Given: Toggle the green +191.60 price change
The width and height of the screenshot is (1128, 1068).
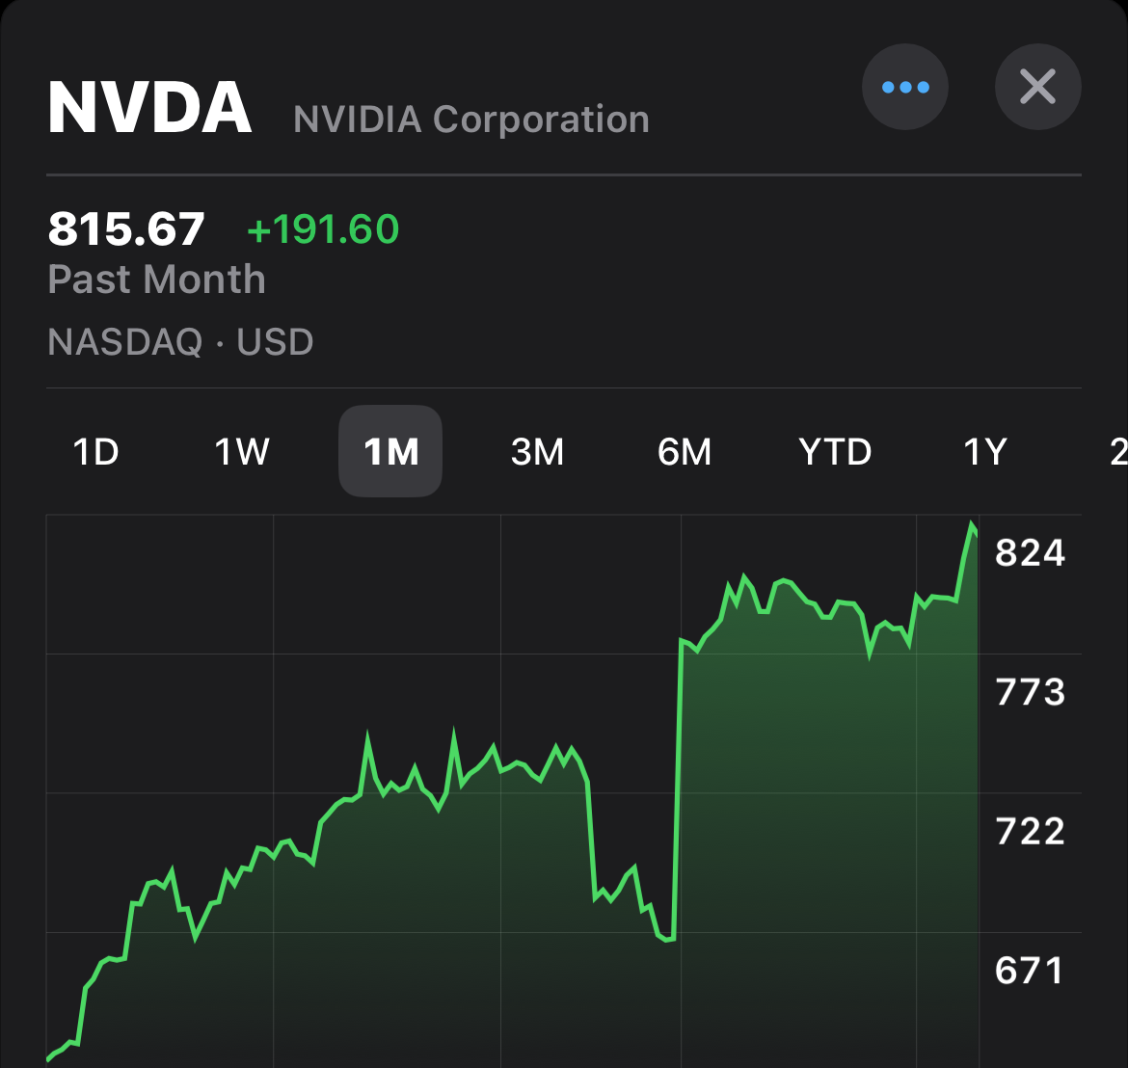Looking at the screenshot, I should click(323, 229).
